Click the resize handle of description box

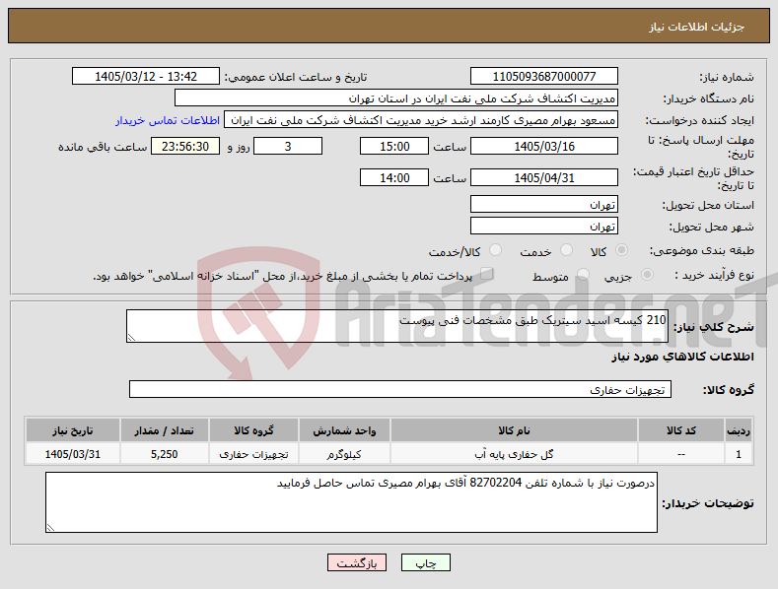131,338
